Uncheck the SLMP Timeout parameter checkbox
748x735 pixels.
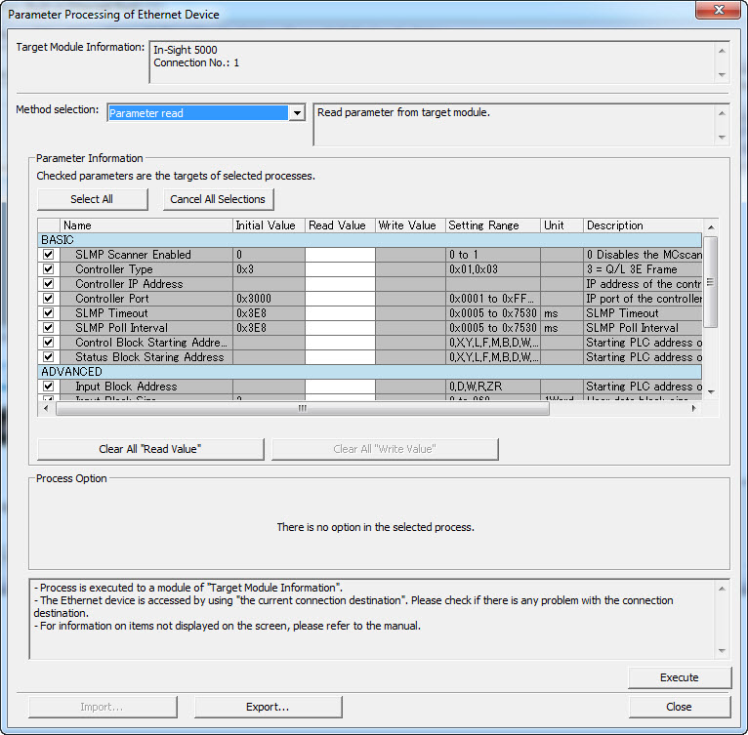point(48,313)
